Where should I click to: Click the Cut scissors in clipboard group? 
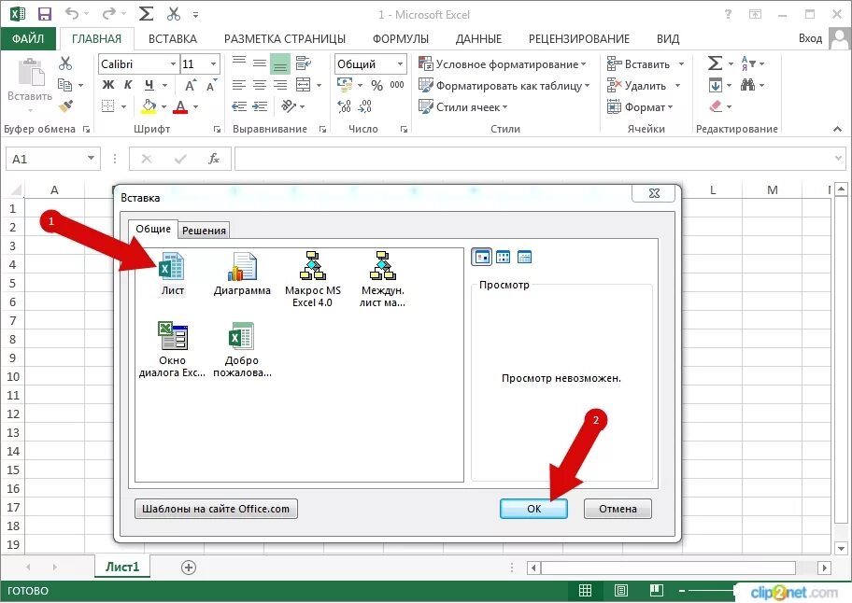pyautogui.click(x=65, y=63)
